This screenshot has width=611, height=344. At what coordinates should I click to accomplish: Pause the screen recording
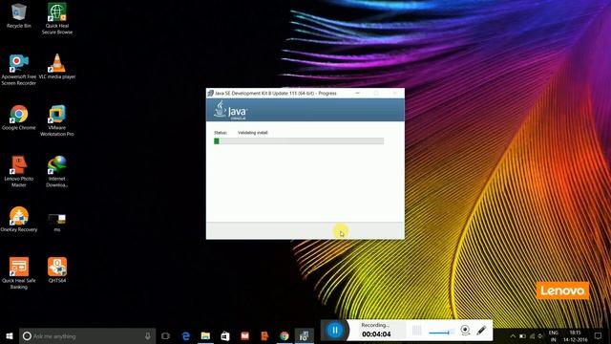[335, 330]
